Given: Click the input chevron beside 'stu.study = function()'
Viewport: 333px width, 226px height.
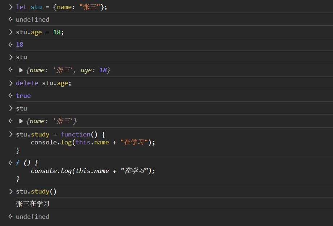Looking at the screenshot, I should point(10,134).
